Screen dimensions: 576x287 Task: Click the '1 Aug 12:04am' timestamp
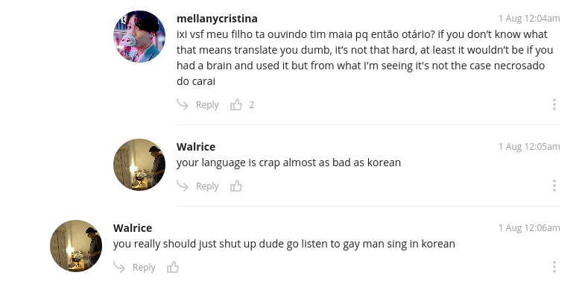tap(529, 19)
